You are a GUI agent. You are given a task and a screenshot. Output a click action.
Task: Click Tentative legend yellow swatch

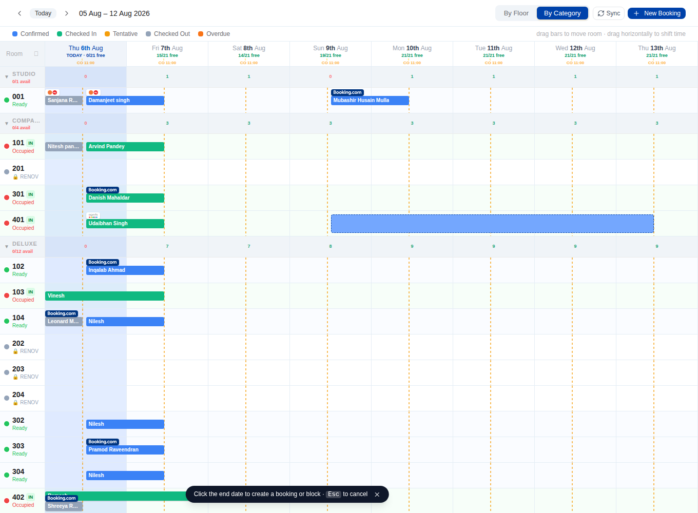(x=107, y=34)
